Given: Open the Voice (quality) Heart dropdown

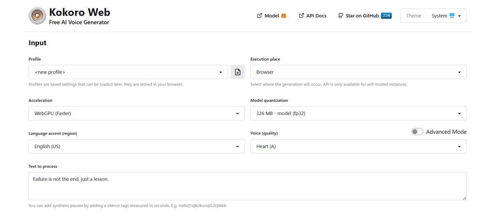Looking at the screenshot, I should pyautogui.click(x=358, y=146).
